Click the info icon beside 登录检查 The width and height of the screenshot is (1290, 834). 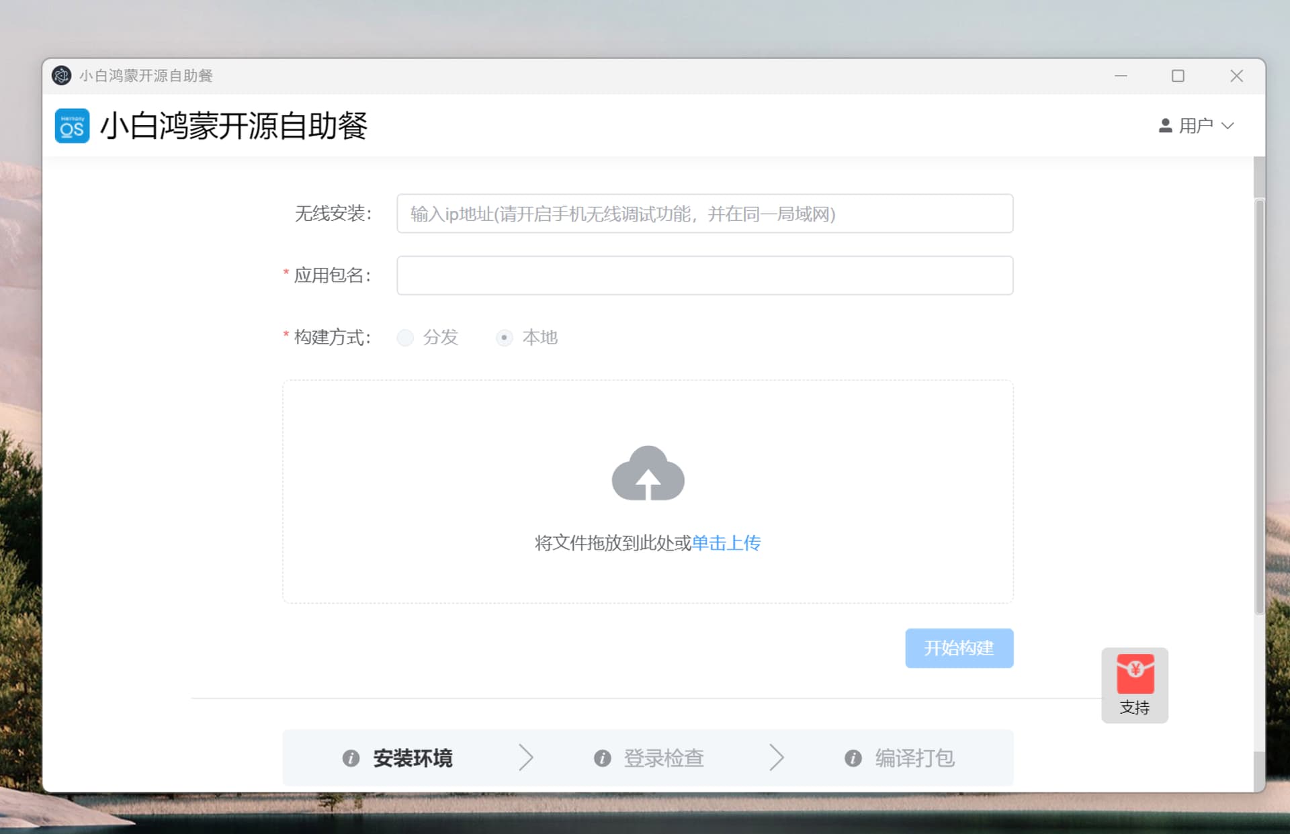602,758
